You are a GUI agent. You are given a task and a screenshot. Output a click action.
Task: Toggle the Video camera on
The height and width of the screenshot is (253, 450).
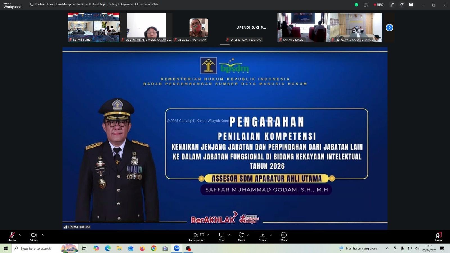click(x=34, y=236)
